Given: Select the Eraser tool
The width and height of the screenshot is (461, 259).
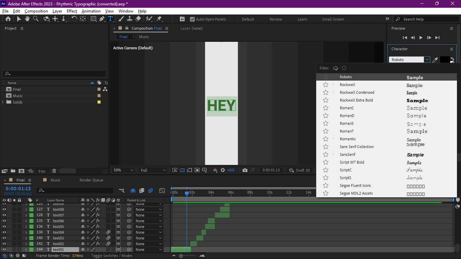Looking at the screenshot, I should point(138,19).
